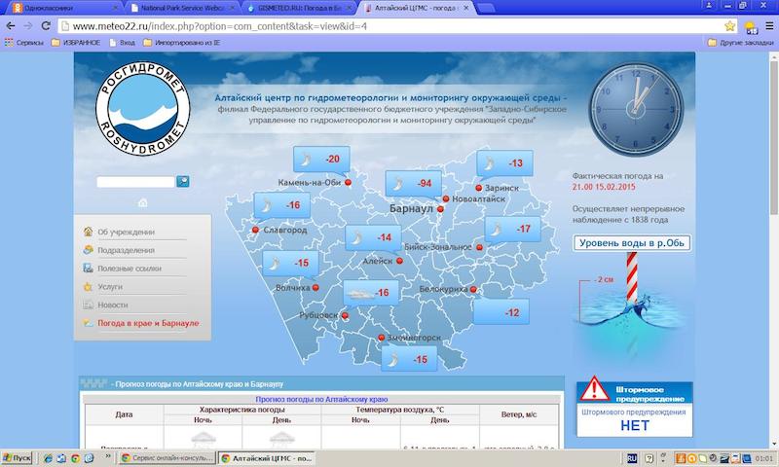The image size is (779, 467).
Task: Open the 'Услуги' sidebar link
Action: 110,287
